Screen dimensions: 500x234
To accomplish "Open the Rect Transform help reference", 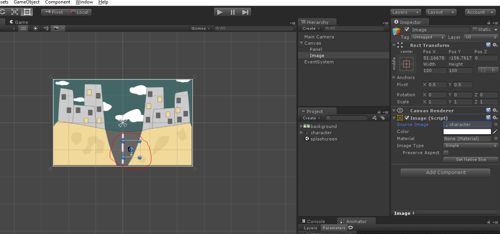I will (488, 45).
